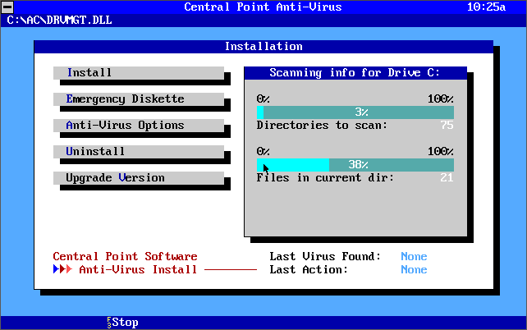The image size is (527, 330).
Task: Select the Emergency Diskette option
Action: point(138,99)
